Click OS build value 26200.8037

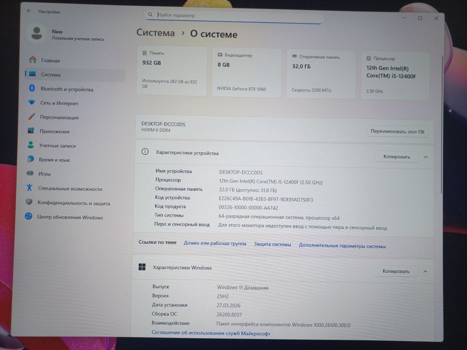pos(229,314)
